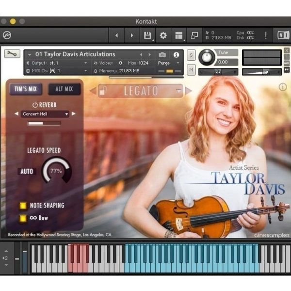Select the TIM'S MIX tab
The width and height of the screenshot is (291, 291).
pos(26,89)
